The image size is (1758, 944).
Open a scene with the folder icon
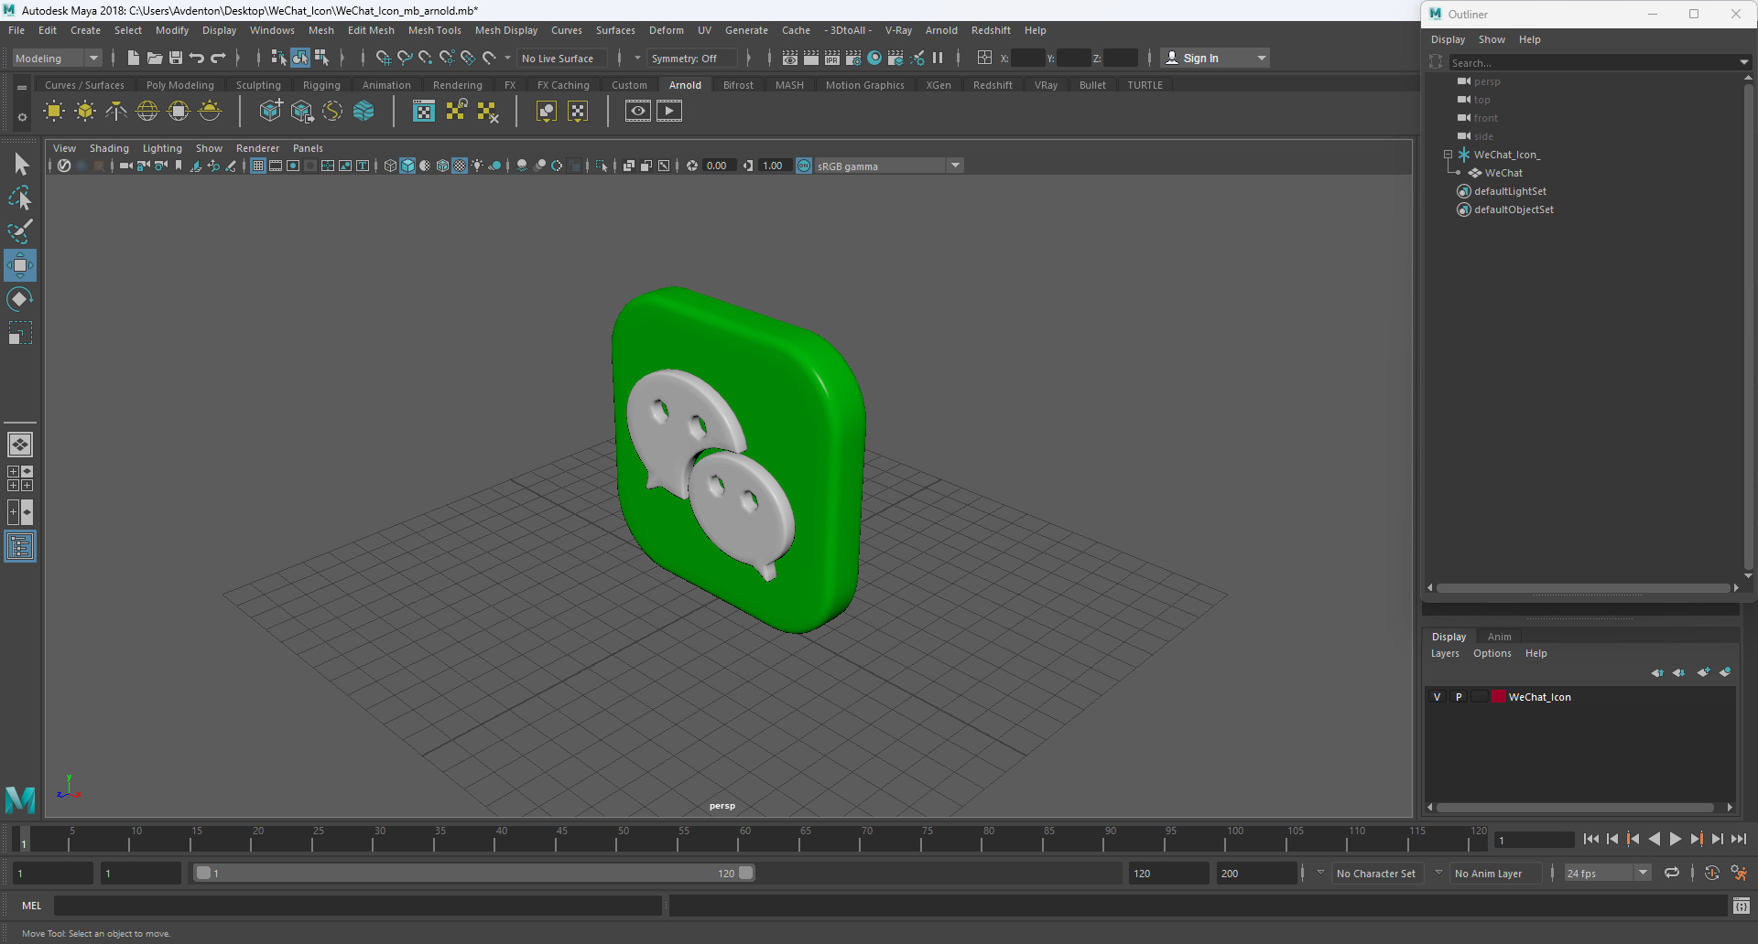[x=155, y=58]
